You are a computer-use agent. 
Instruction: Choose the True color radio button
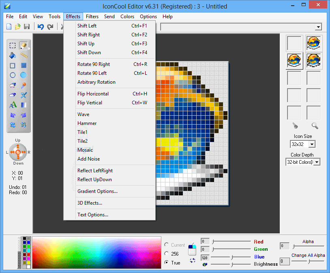(167, 262)
